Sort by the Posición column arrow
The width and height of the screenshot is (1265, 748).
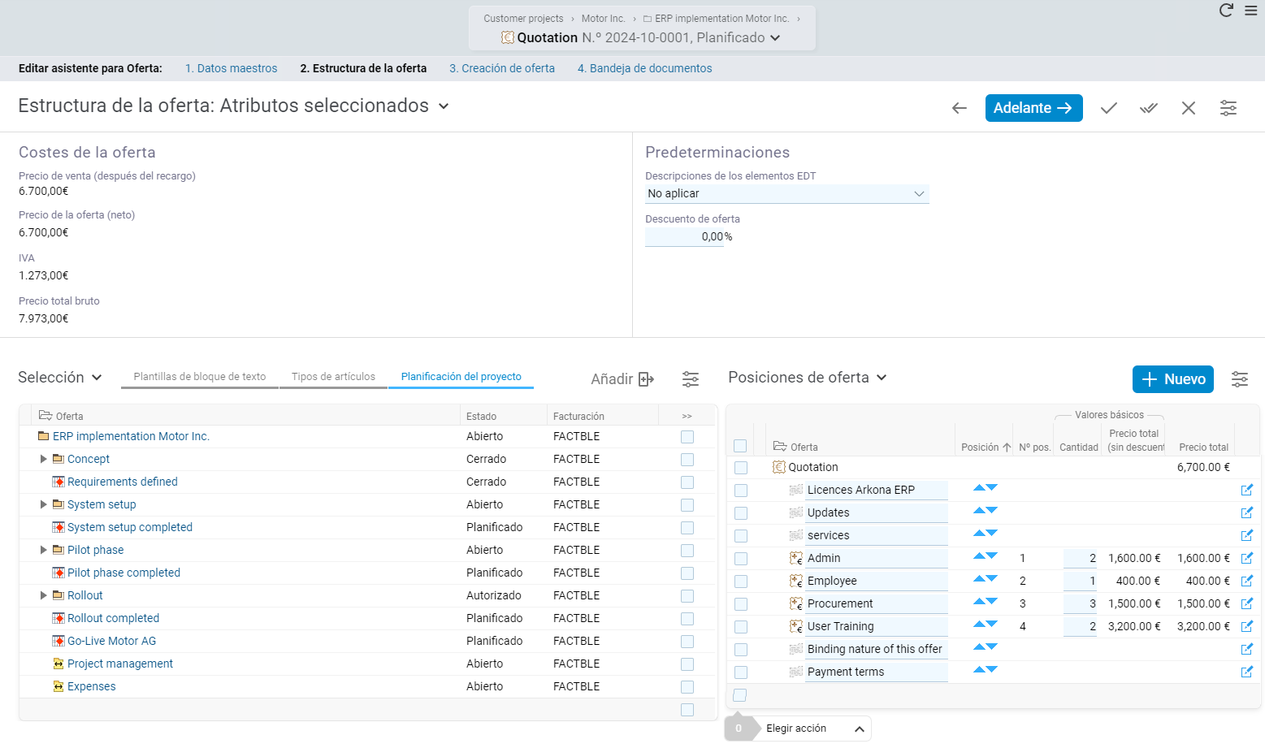[x=1007, y=448]
